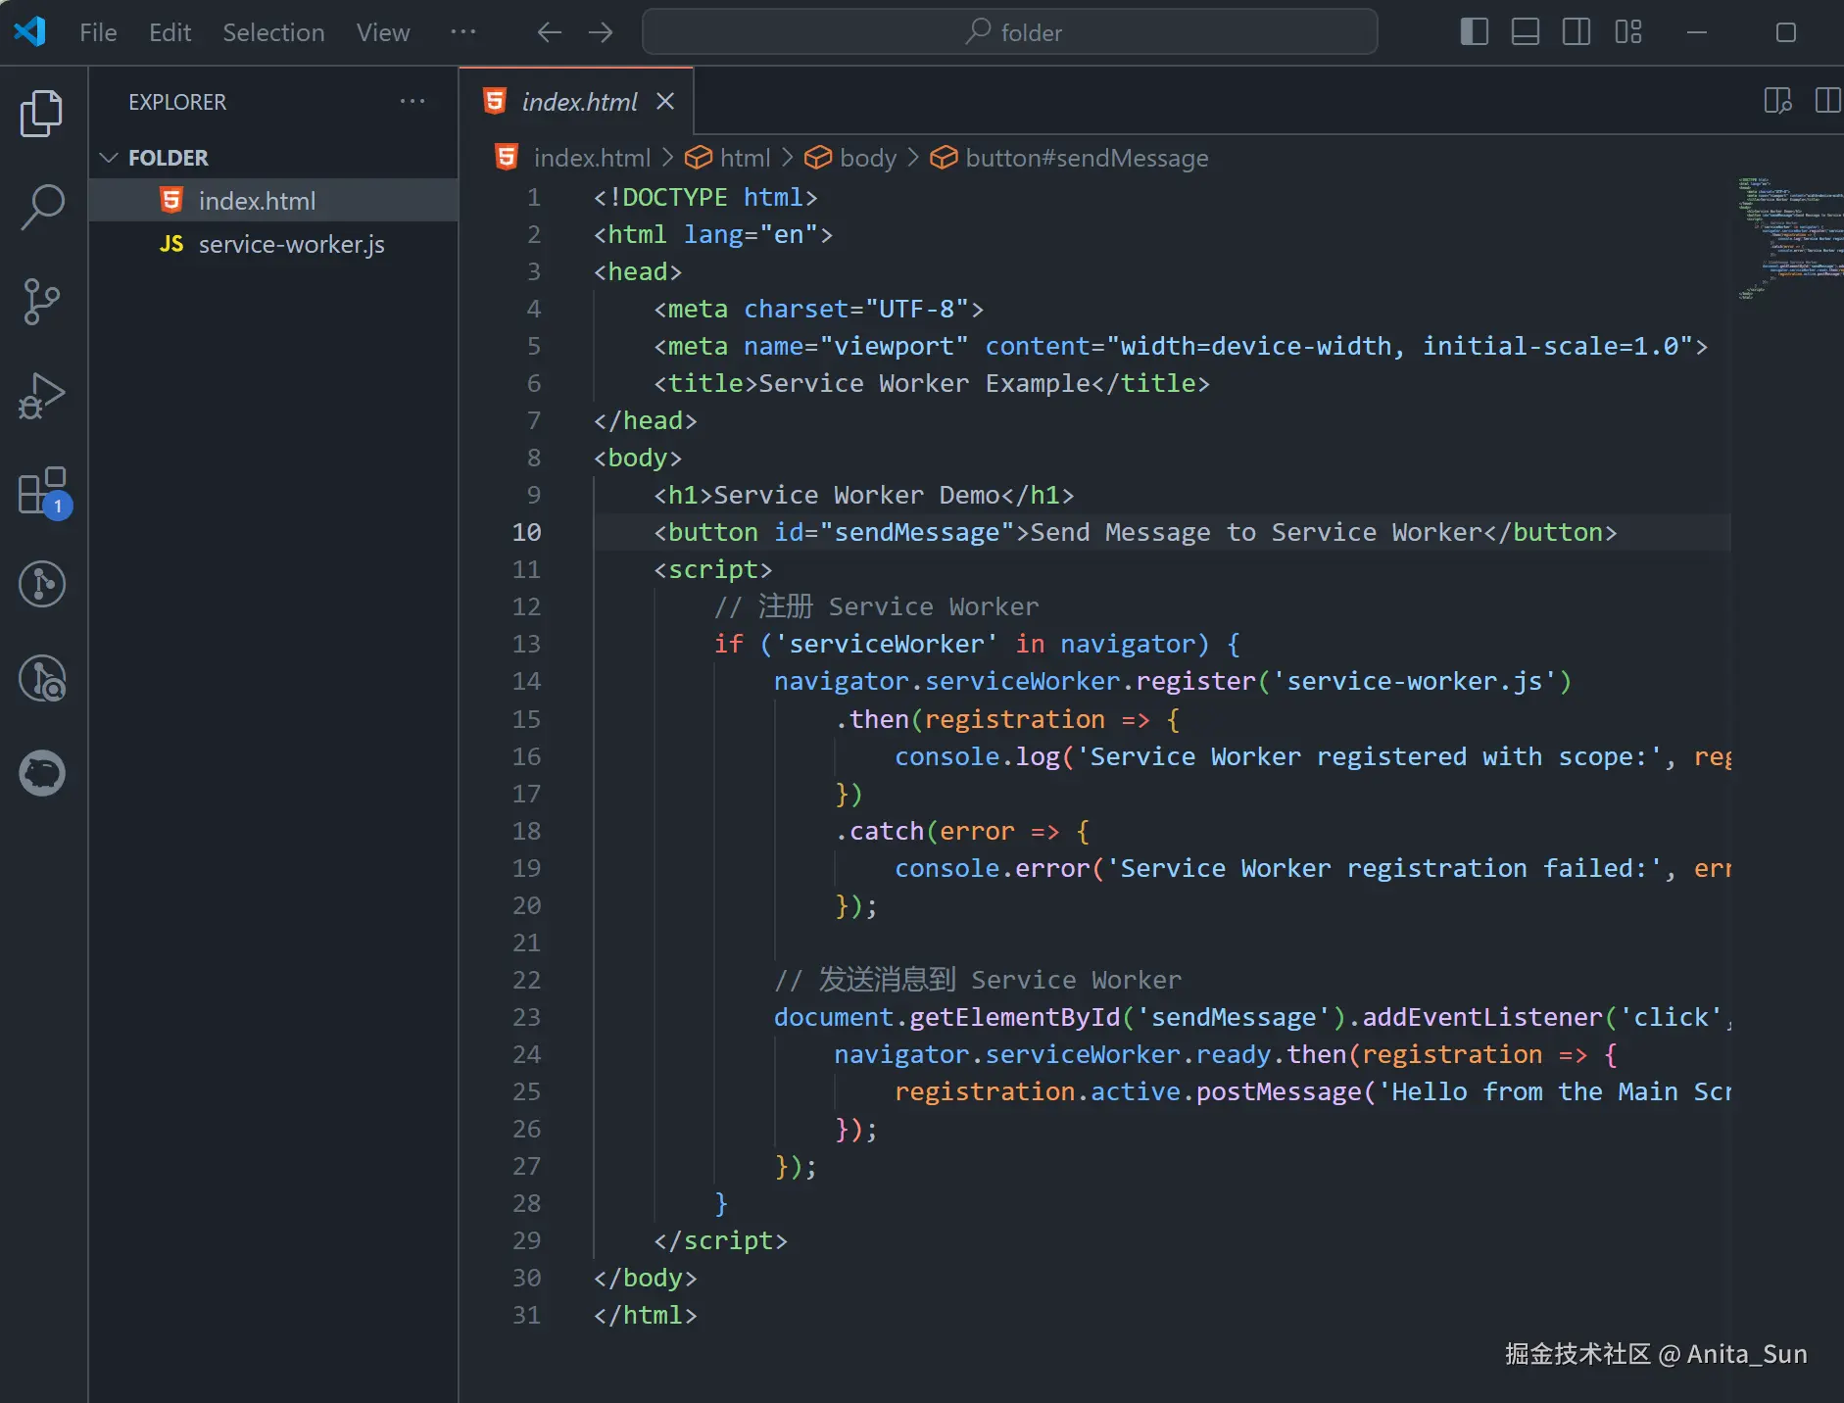This screenshot has height=1403, width=1844.
Task: Click line number 13 in gutter
Action: pyautogui.click(x=526, y=644)
